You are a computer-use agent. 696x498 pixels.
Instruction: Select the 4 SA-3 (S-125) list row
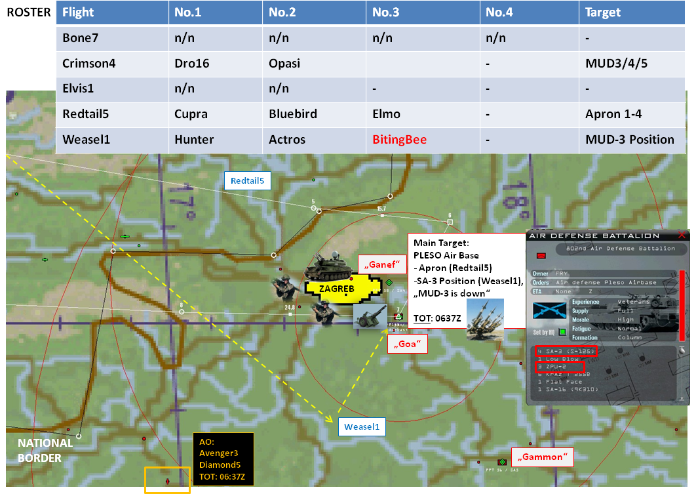566,352
